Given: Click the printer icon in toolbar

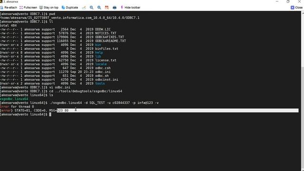Looking at the screenshot, I should pos(114,8).
